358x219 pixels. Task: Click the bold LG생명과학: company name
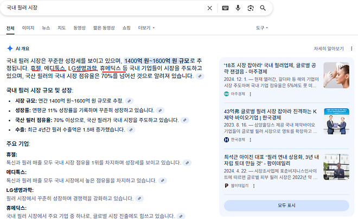click(20, 190)
